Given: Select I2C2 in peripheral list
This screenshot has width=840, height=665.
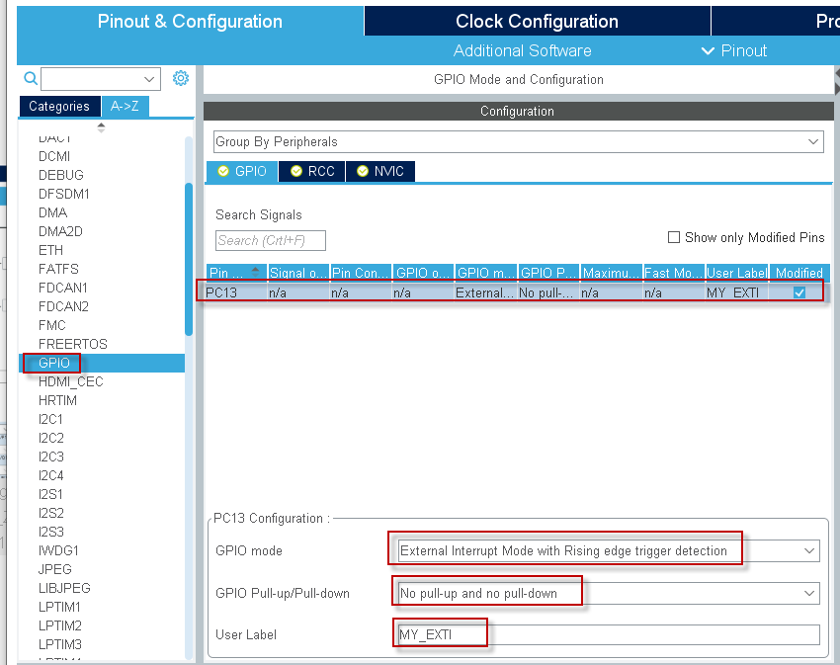Looking at the screenshot, I should coord(50,438).
